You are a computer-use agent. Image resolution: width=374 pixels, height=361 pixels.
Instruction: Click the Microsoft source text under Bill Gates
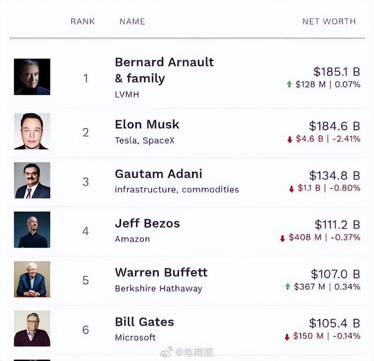coord(135,338)
